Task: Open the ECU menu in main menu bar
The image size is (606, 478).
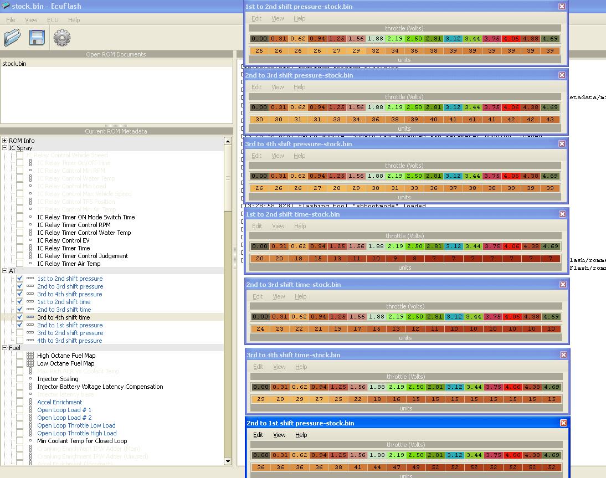Action: pyautogui.click(x=53, y=20)
